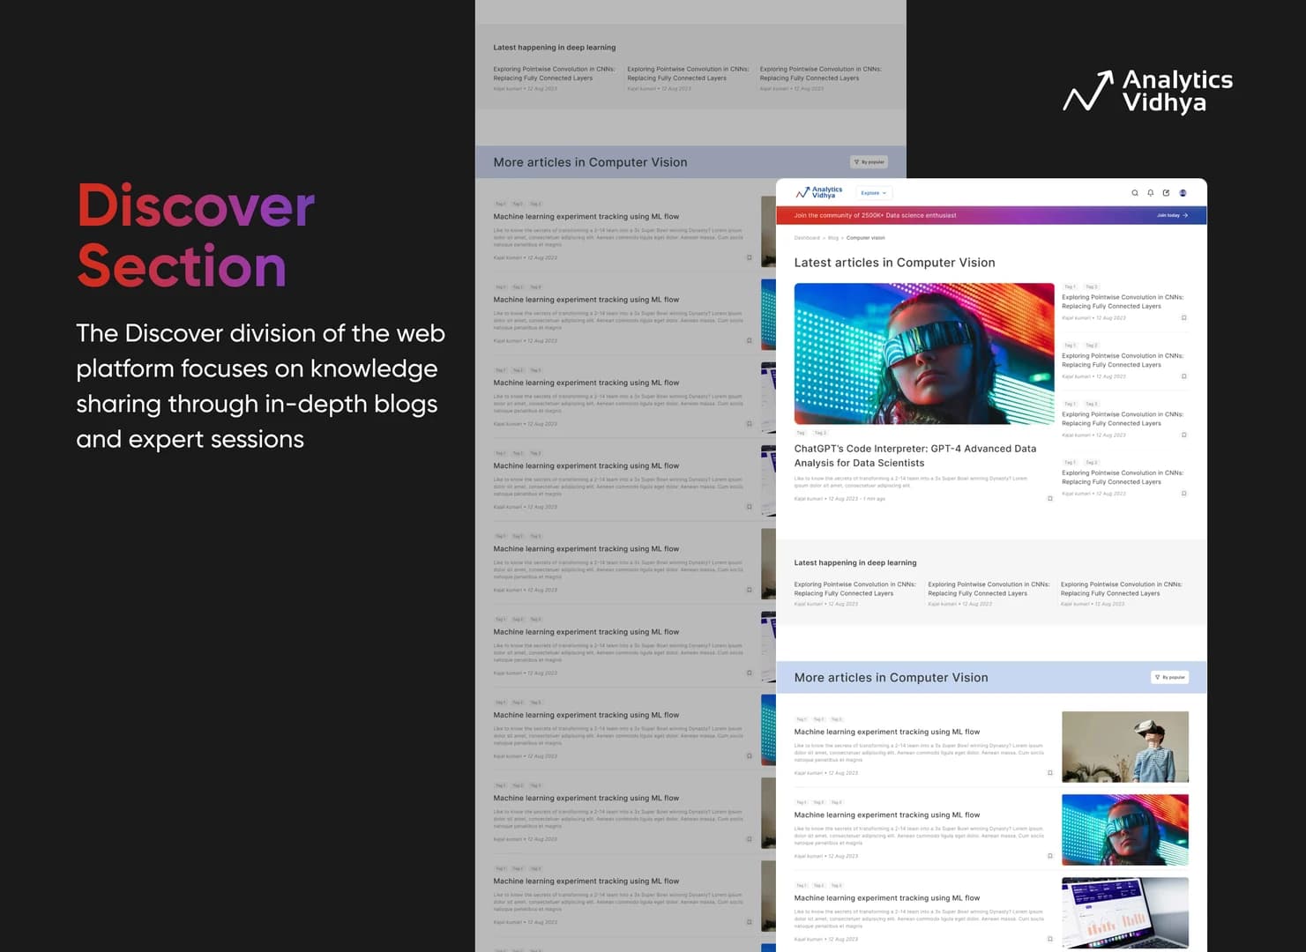The height and width of the screenshot is (952, 1306).
Task: Open the By popular filter in front window
Action: coord(1170,677)
